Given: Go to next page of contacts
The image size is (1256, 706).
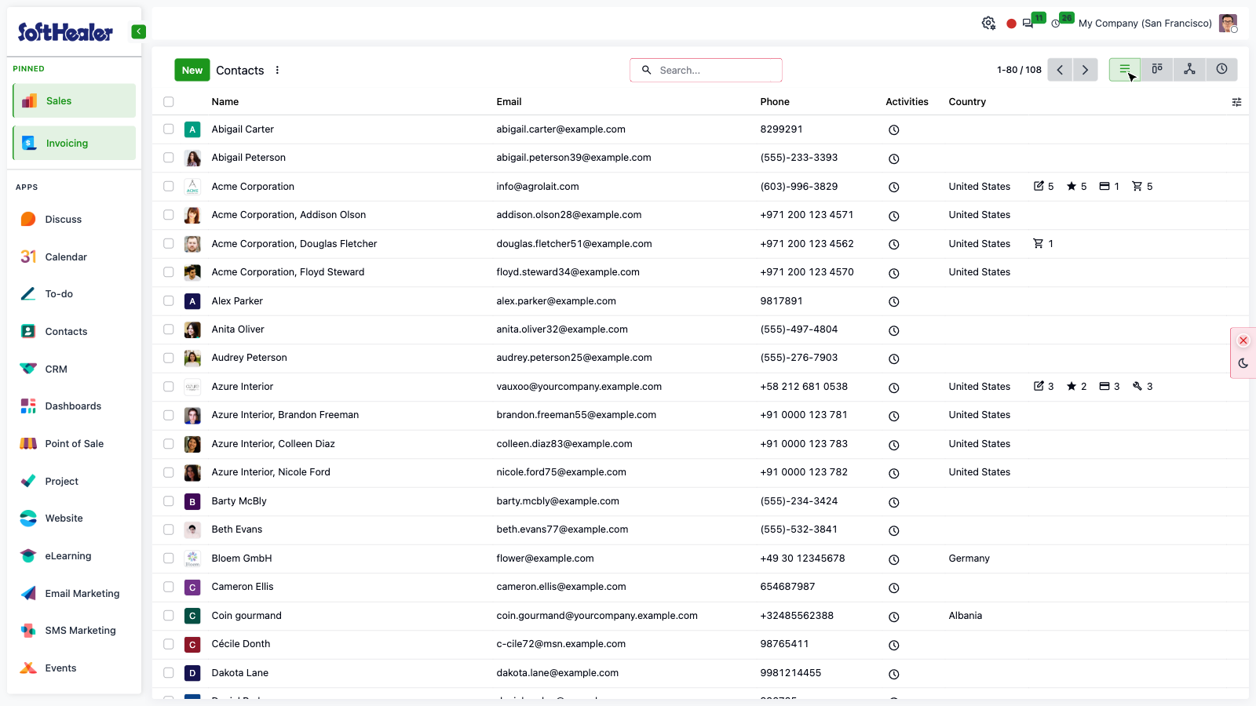Looking at the screenshot, I should (1085, 70).
